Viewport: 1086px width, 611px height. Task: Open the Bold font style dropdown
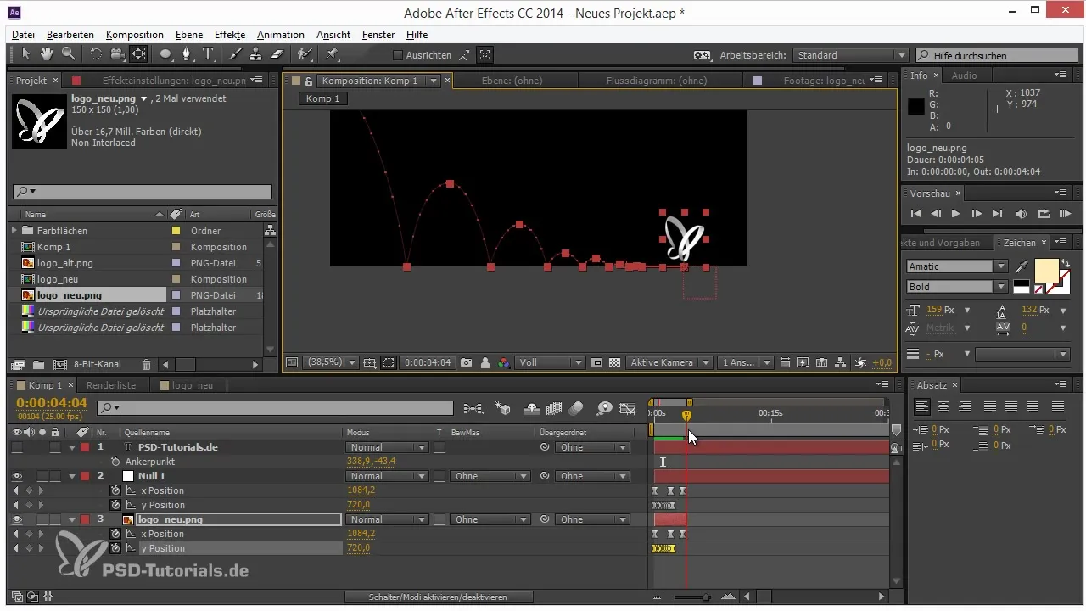point(957,287)
